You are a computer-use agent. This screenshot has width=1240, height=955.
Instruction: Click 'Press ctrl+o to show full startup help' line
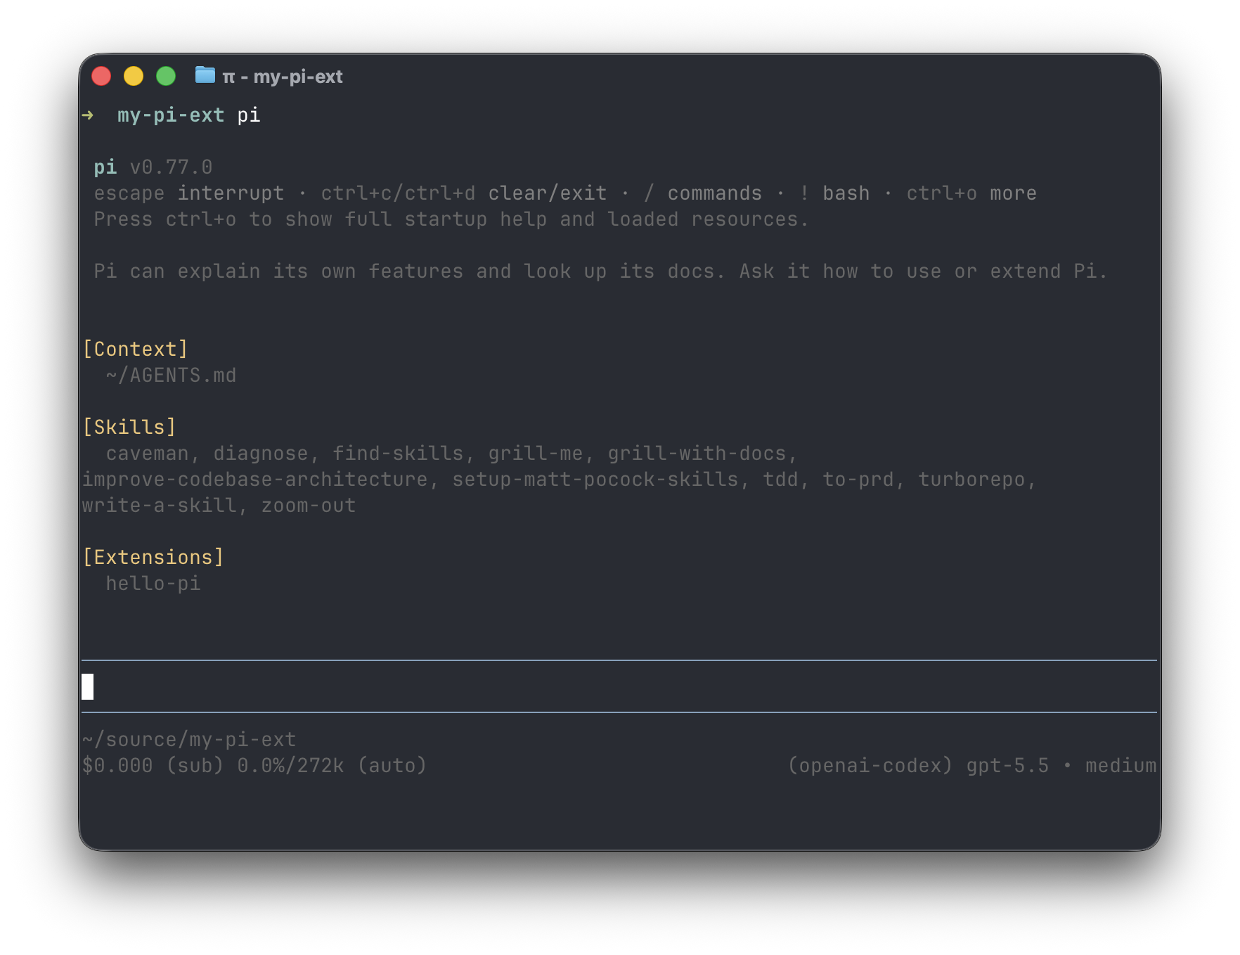tap(451, 219)
